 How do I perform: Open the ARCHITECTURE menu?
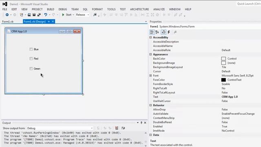pos(139,9)
